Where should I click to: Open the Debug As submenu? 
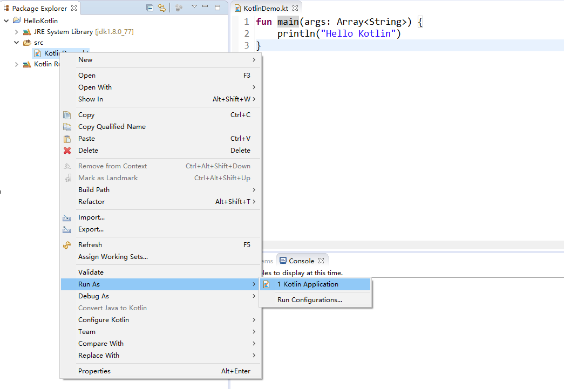pyautogui.click(x=160, y=296)
